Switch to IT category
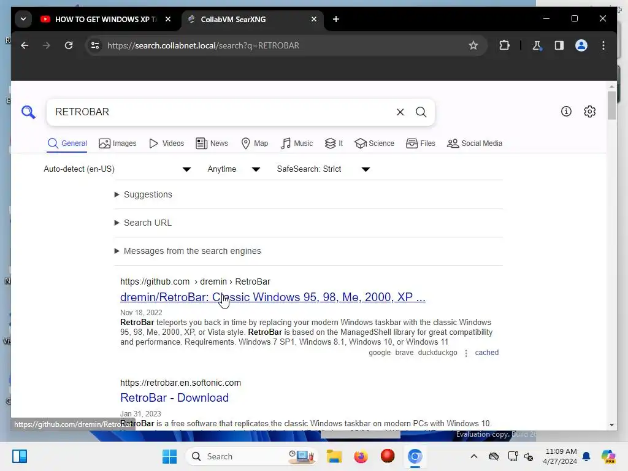 pyautogui.click(x=334, y=144)
